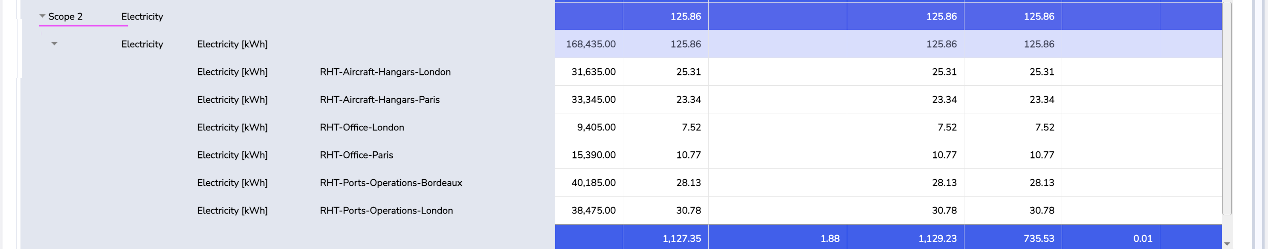
Task: Select the RHT-Ports-Operations-Bordeaux row
Action: 391,182
